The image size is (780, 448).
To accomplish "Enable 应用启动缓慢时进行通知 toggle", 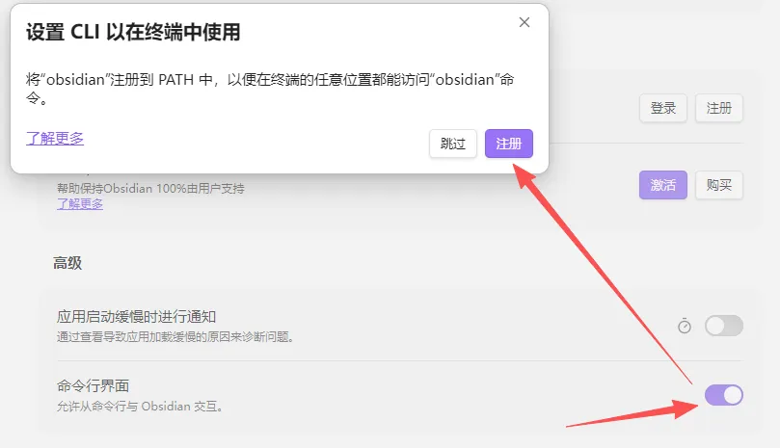I will 724,326.
